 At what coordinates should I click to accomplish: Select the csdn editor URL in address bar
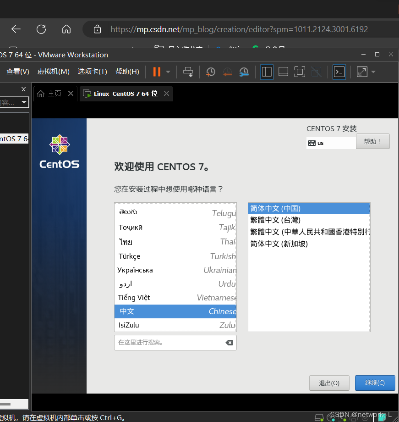coord(239,29)
